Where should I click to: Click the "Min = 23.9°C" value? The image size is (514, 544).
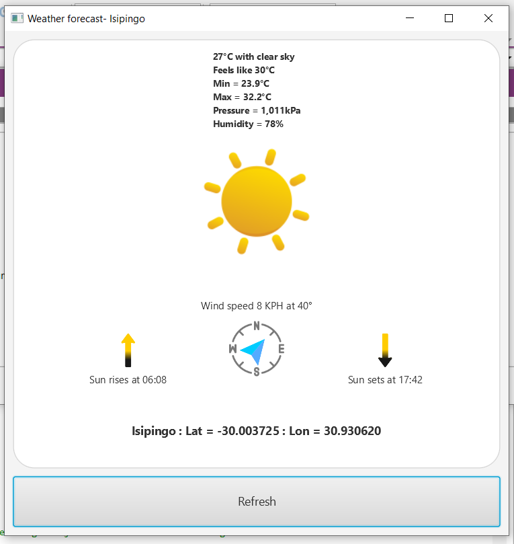pyautogui.click(x=241, y=83)
